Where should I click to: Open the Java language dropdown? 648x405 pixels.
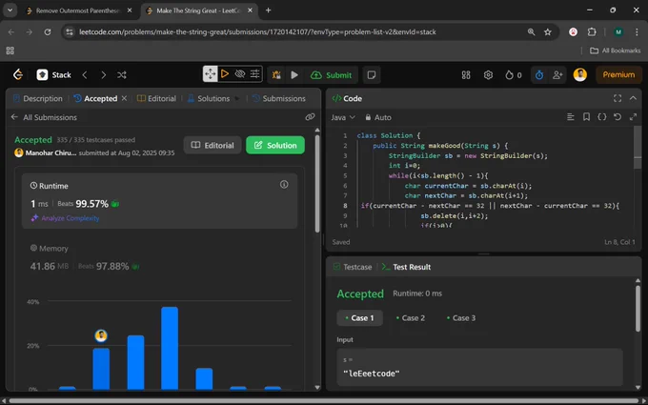pyautogui.click(x=343, y=117)
